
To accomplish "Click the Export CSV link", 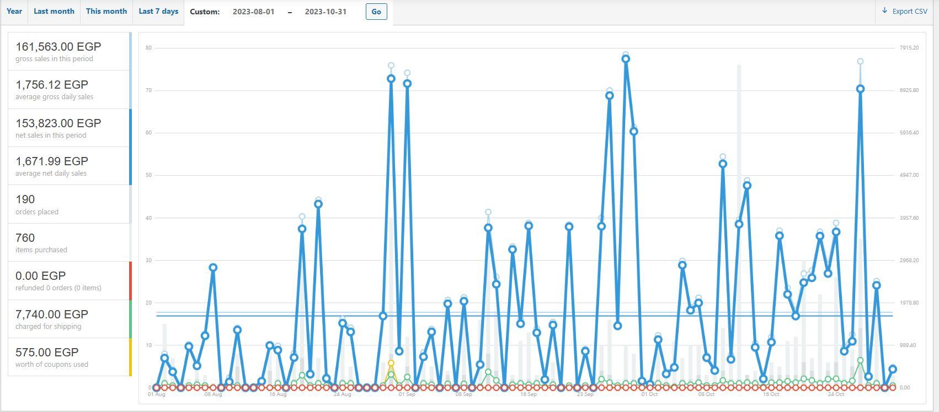I will pyautogui.click(x=904, y=12).
